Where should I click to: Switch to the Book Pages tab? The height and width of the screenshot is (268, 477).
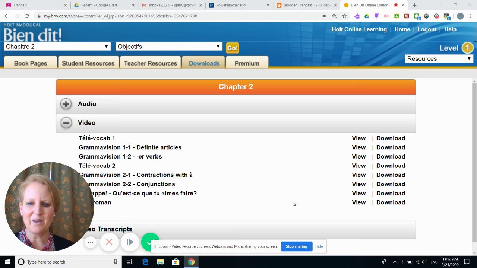click(31, 63)
